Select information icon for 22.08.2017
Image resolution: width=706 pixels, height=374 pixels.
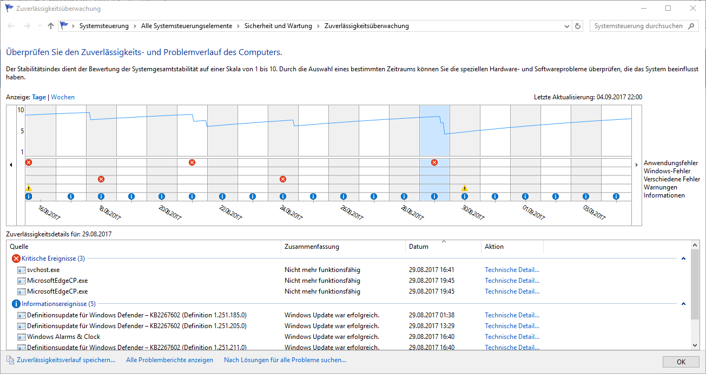222,196
